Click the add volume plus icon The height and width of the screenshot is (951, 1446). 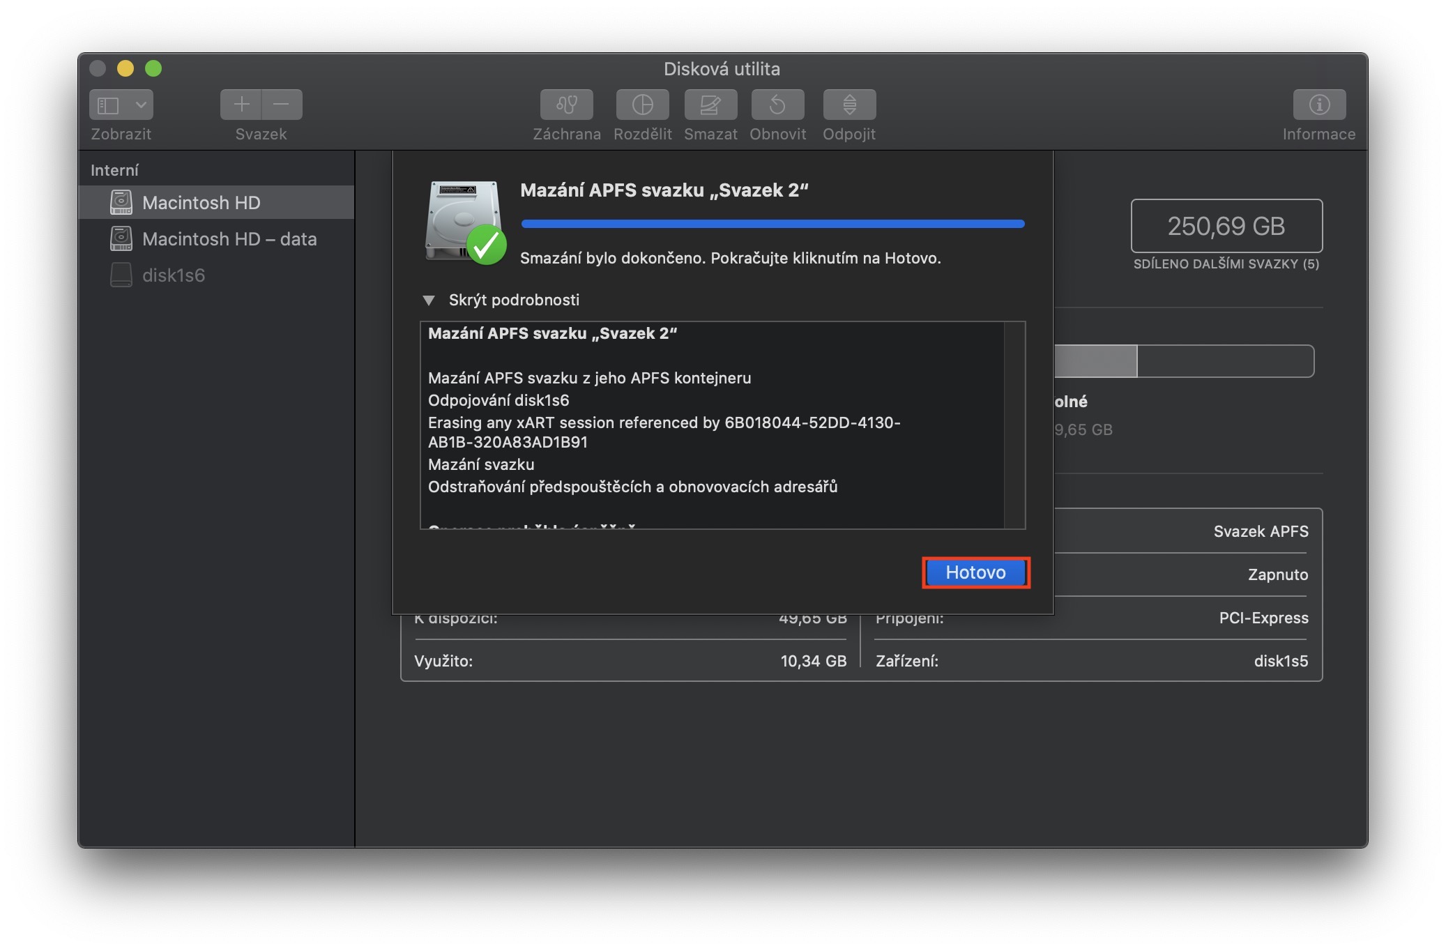pos(241,105)
